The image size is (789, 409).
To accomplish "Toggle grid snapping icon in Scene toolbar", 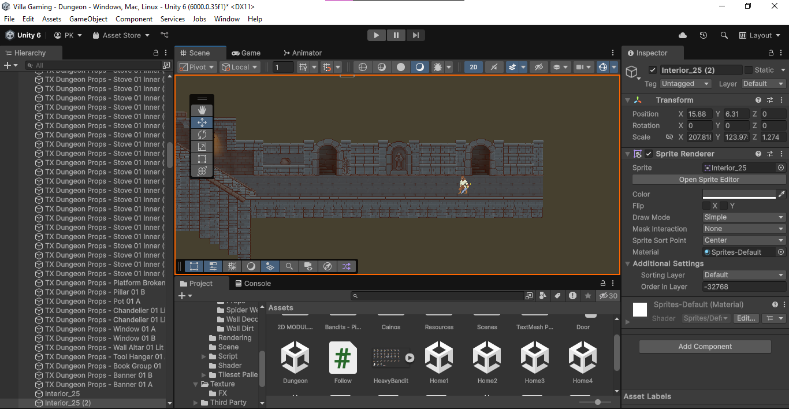I will 327,67.
